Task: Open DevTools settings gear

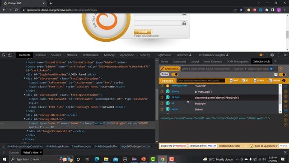Action: click(x=272, y=55)
